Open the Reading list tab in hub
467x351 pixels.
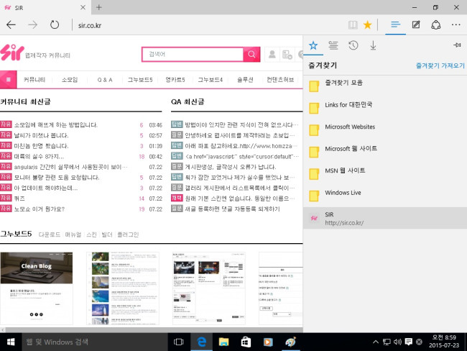[x=333, y=45]
